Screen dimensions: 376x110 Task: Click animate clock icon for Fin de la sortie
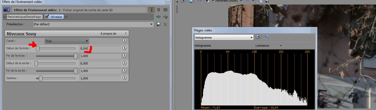[x=124, y=71]
